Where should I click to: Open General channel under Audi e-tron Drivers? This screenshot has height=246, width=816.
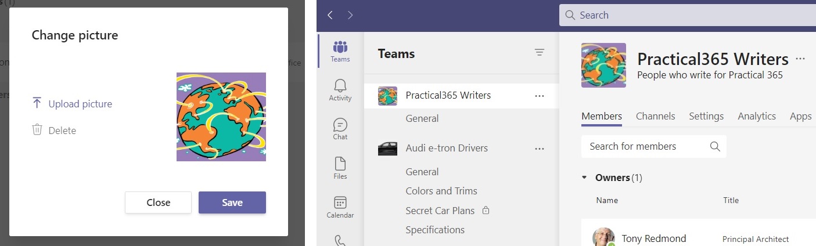pyautogui.click(x=422, y=172)
